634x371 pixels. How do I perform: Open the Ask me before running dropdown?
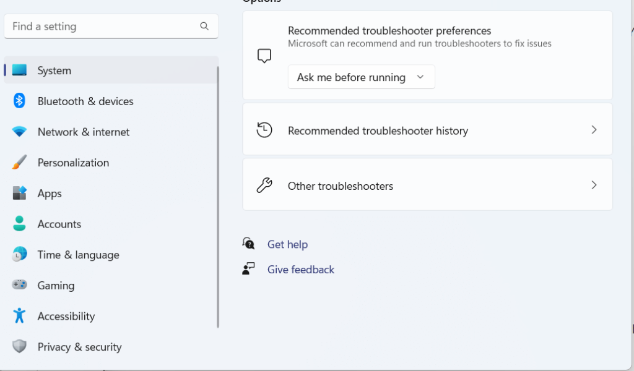pos(361,77)
